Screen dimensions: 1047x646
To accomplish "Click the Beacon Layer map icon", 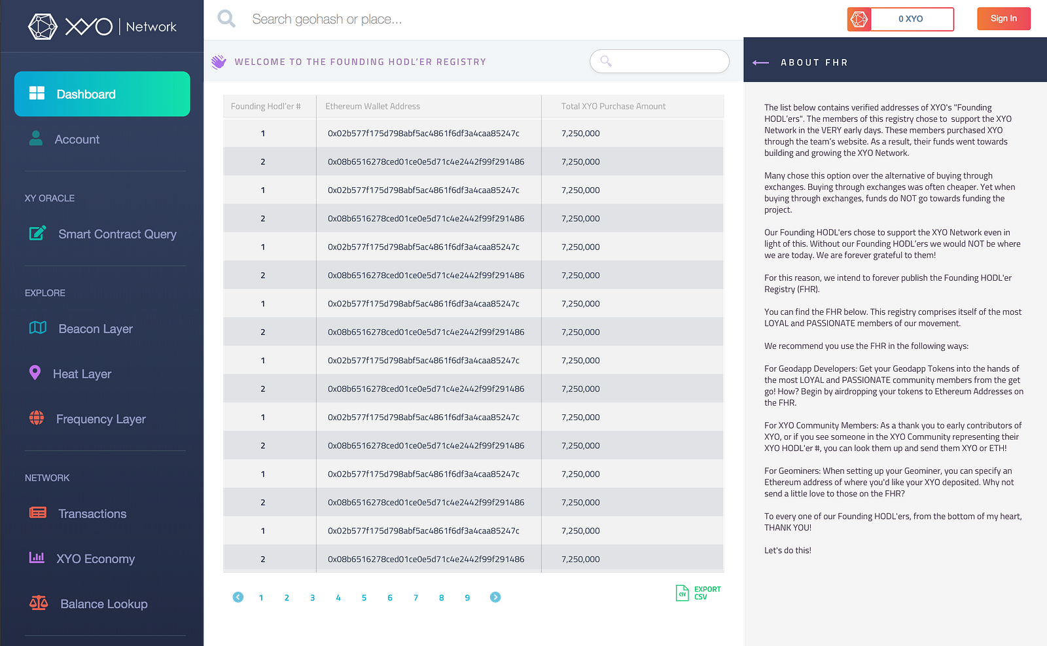I will pyautogui.click(x=38, y=327).
